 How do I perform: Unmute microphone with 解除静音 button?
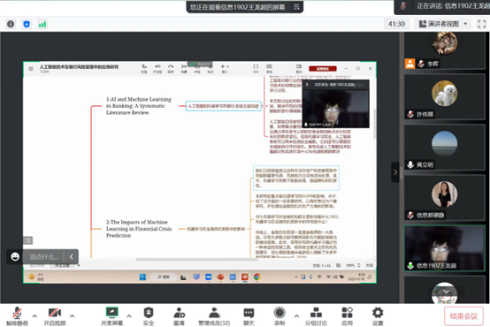pos(17,316)
